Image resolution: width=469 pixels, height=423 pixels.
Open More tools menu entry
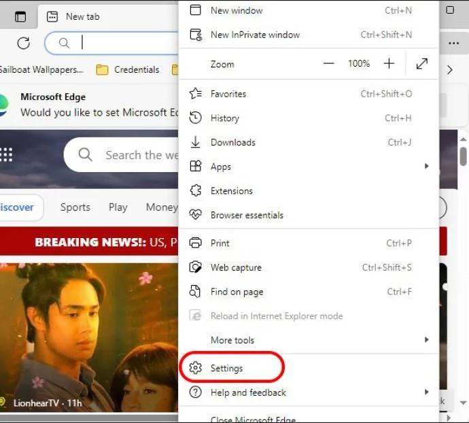(x=309, y=340)
